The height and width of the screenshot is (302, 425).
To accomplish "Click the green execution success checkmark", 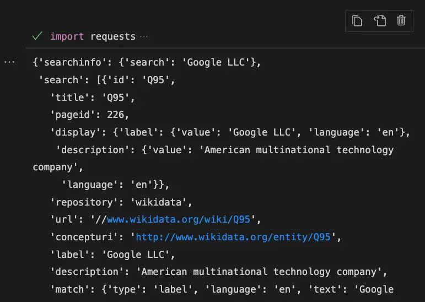I will click(x=37, y=36).
